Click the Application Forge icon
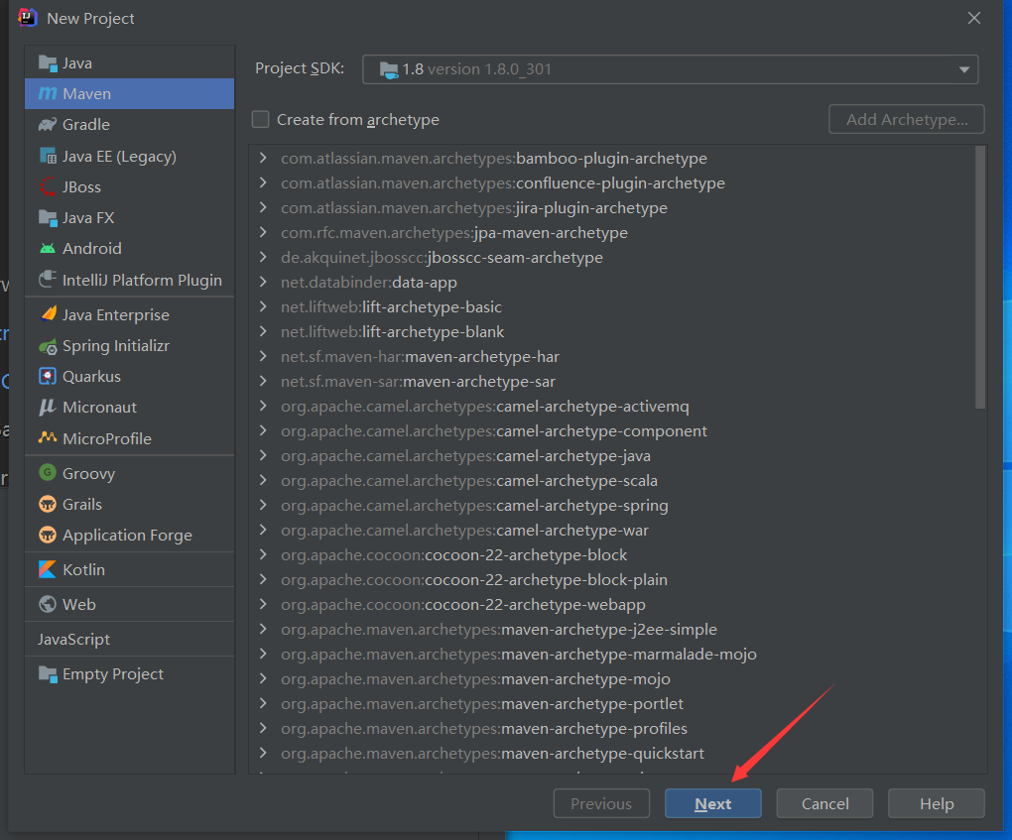1012x840 pixels. point(48,535)
